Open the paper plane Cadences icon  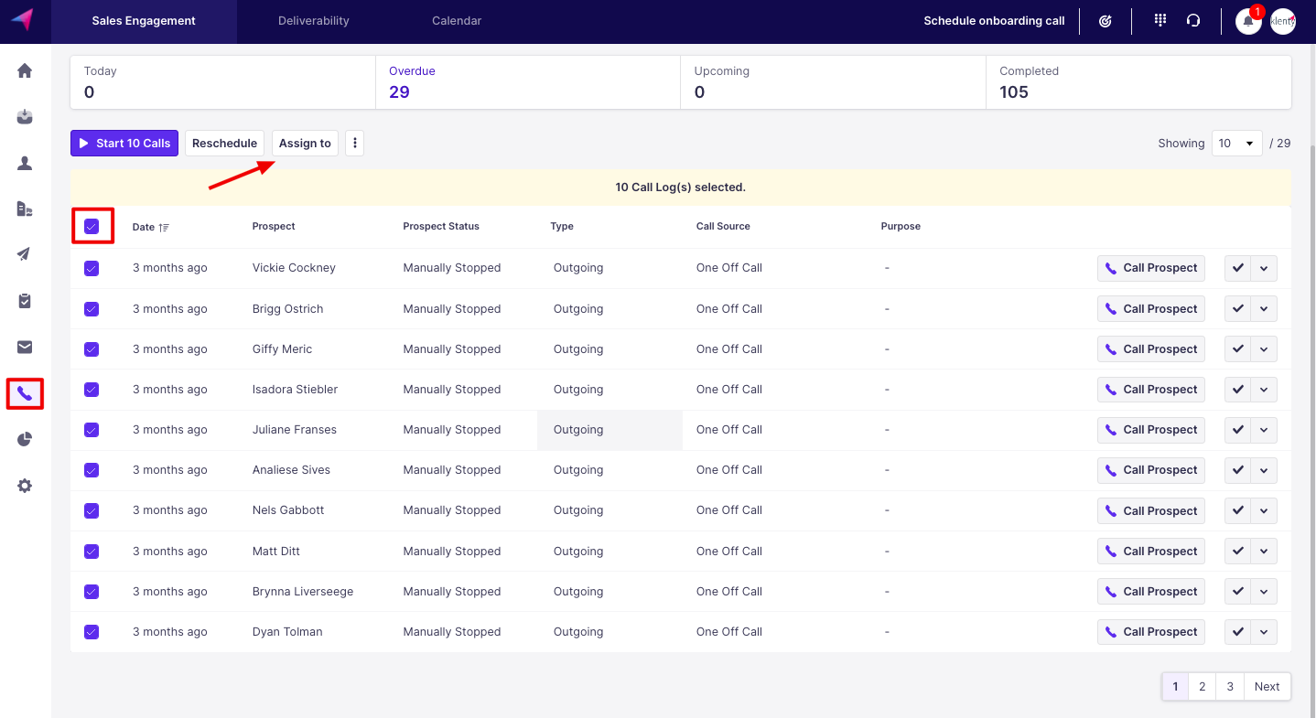pyautogui.click(x=25, y=254)
